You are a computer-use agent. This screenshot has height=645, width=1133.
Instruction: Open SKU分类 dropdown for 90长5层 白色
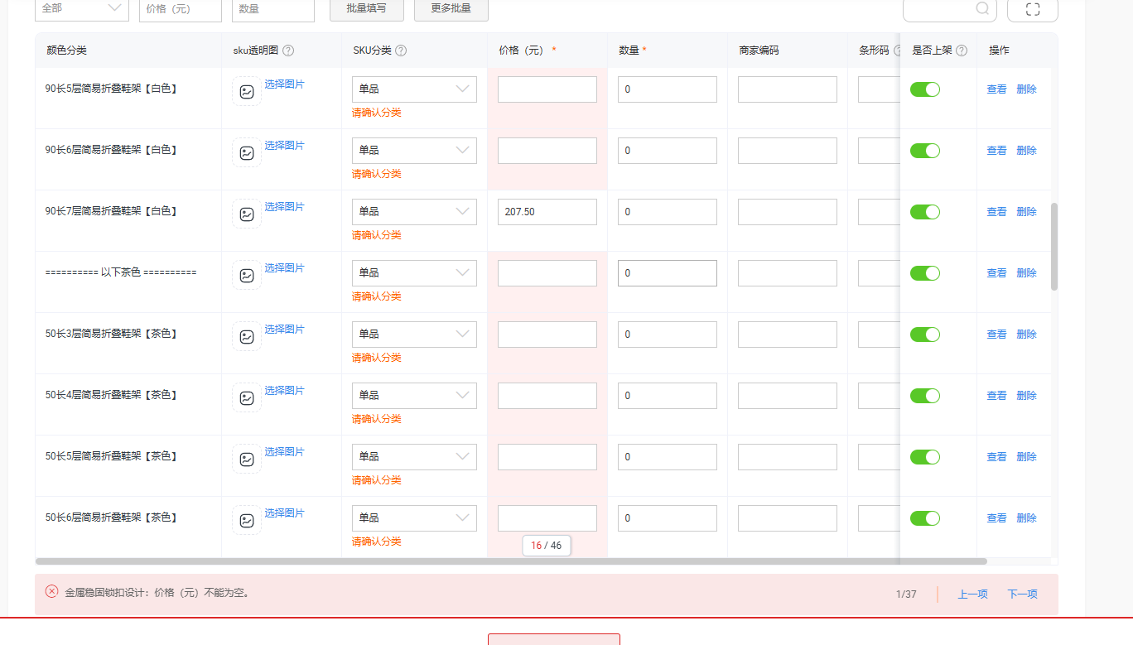[x=414, y=89]
